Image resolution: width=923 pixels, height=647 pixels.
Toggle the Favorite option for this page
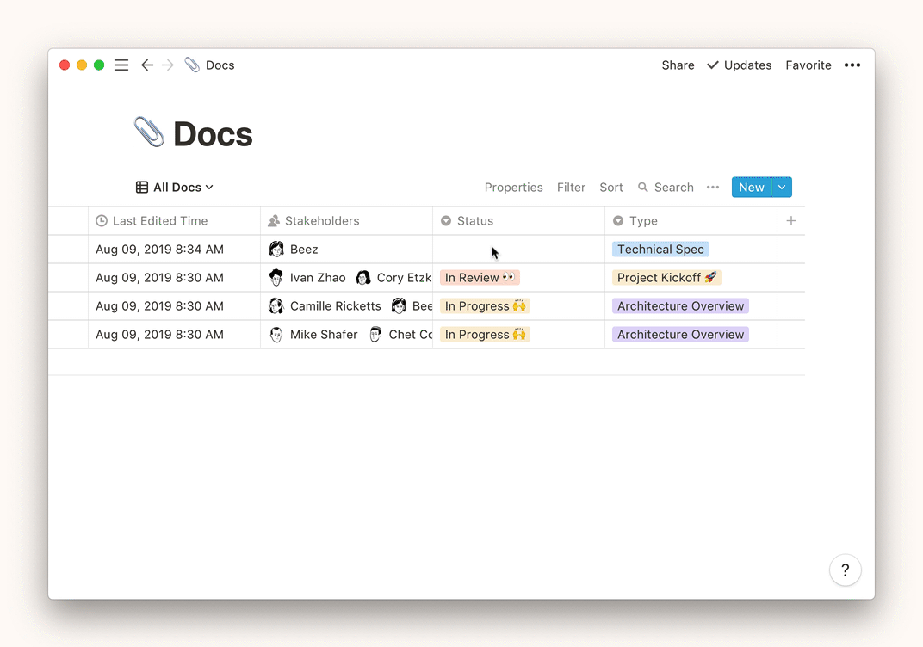point(808,65)
